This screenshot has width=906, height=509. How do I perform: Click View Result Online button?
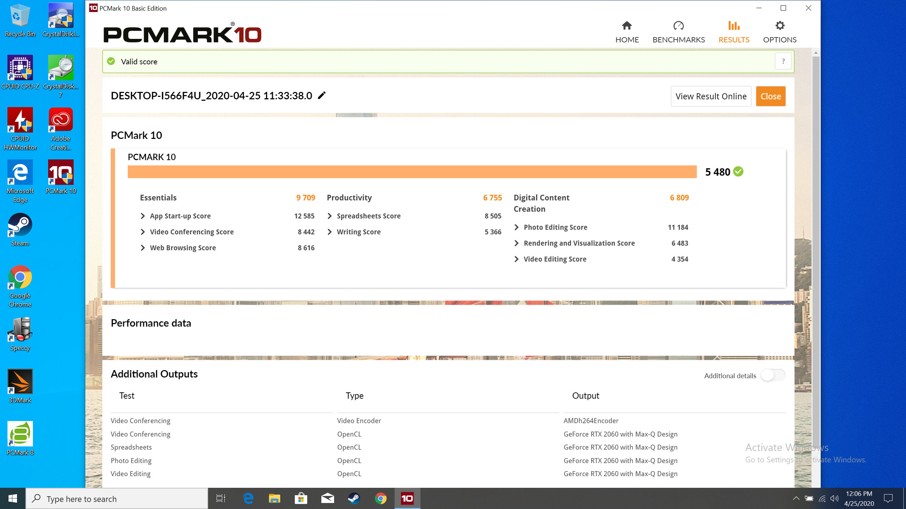click(x=711, y=96)
